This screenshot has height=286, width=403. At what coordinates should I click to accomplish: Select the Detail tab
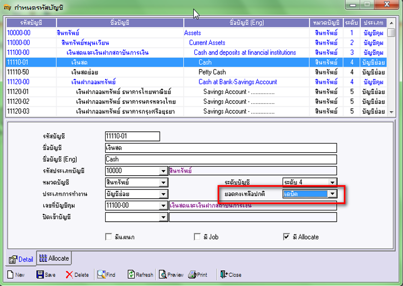tap(21, 259)
